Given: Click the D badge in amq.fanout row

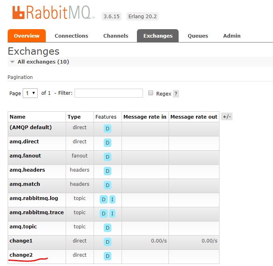Looking at the screenshot, I should point(107,157).
